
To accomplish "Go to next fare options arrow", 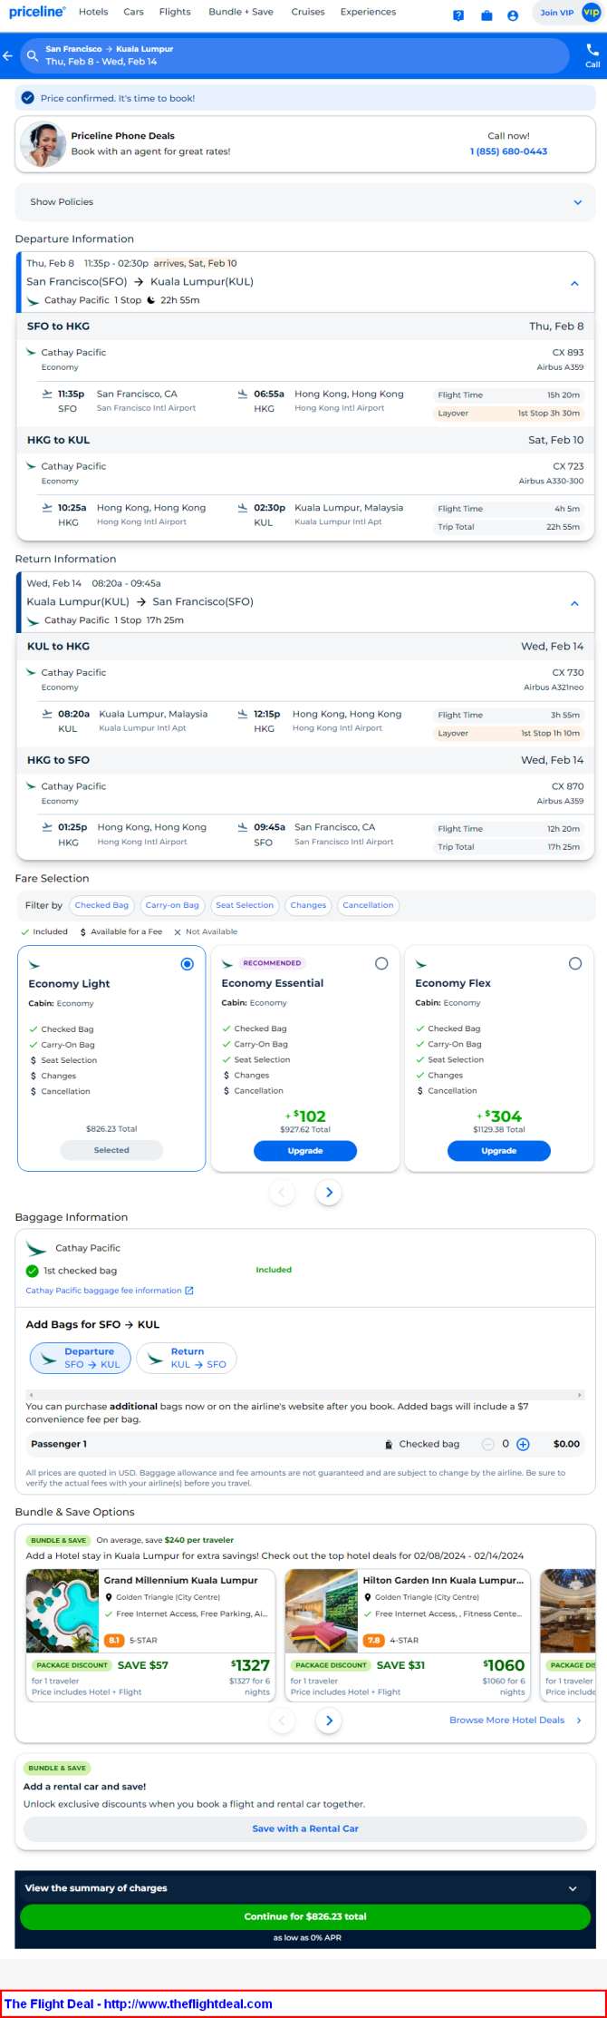I will (329, 1192).
